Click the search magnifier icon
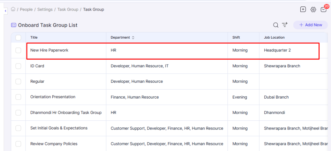Image resolution: width=331 pixels, height=151 pixels. (276, 25)
